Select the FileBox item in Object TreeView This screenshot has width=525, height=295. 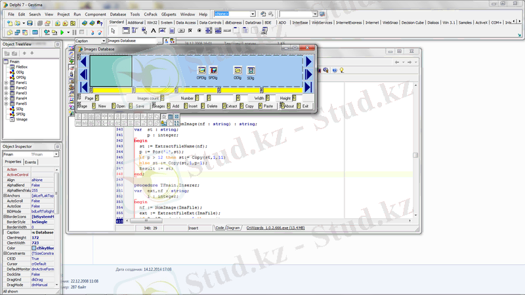(23, 66)
